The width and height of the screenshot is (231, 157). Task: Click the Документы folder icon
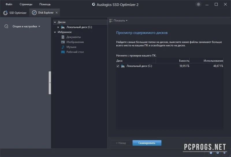[63, 37]
